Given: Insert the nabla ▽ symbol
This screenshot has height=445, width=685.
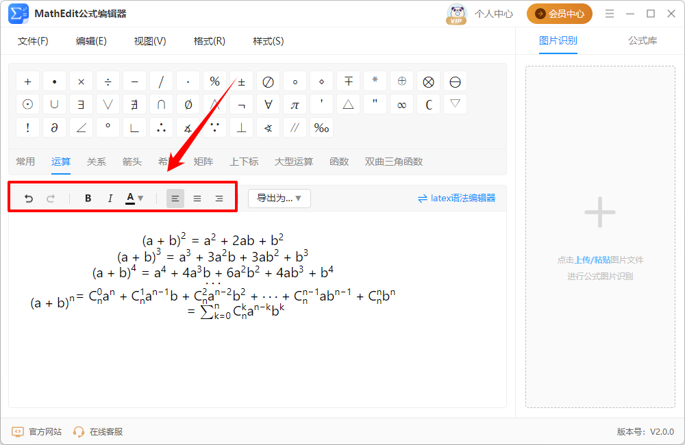Looking at the screenshot, I should tap(456, 105).
